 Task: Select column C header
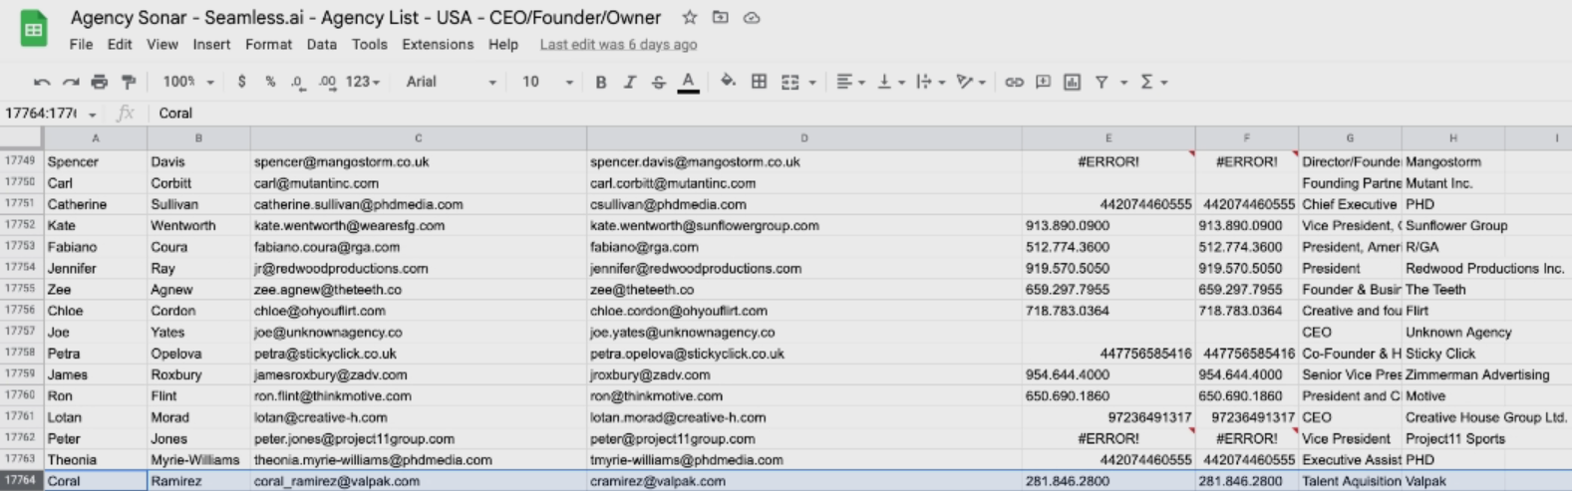(x=418, y=137)
